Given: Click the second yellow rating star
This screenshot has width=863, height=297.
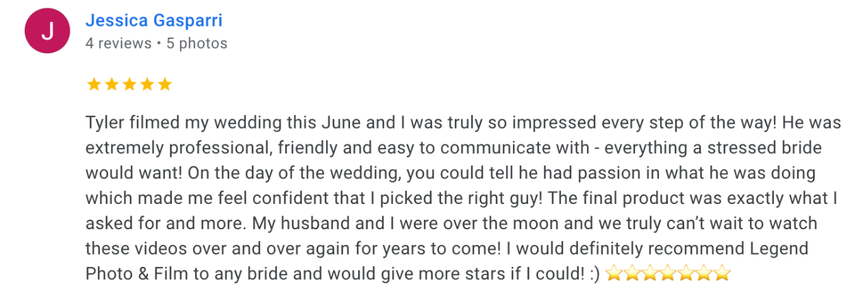Looking at the screenshot, I should coord(112,85).
